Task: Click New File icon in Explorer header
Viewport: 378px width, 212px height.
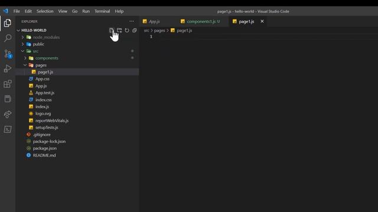Action: point(111,30)
